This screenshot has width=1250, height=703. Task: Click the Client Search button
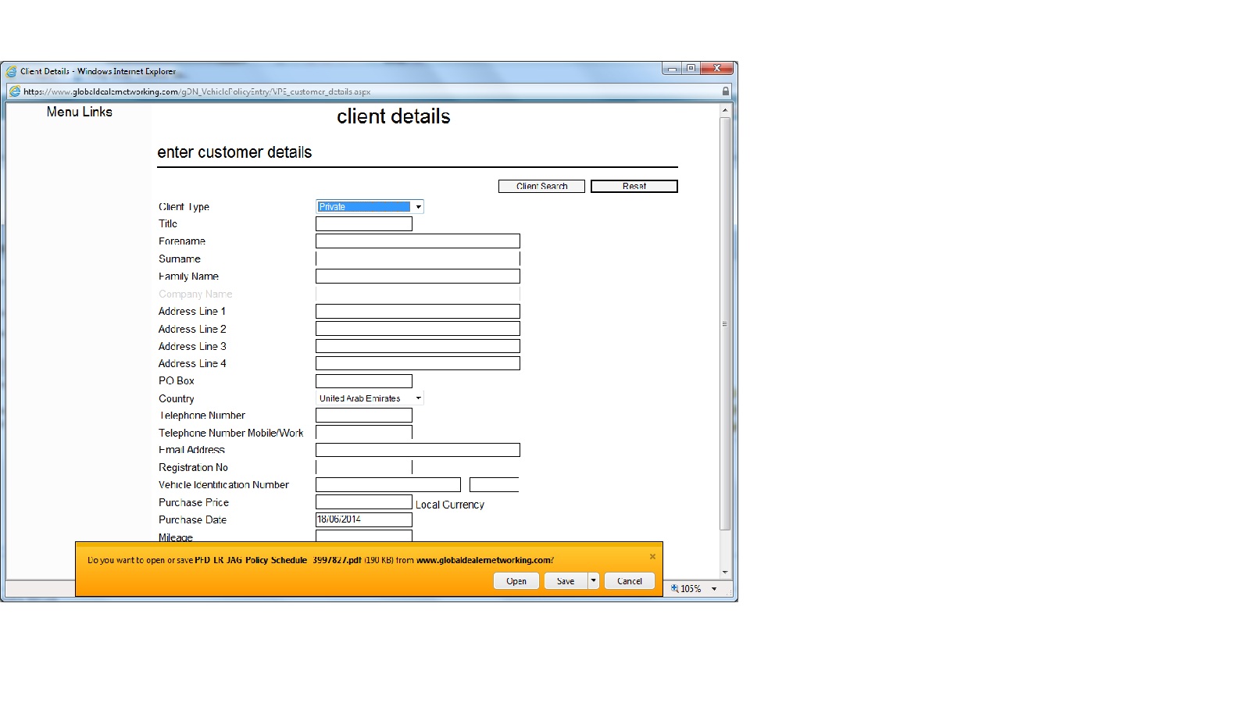[541, 186]
